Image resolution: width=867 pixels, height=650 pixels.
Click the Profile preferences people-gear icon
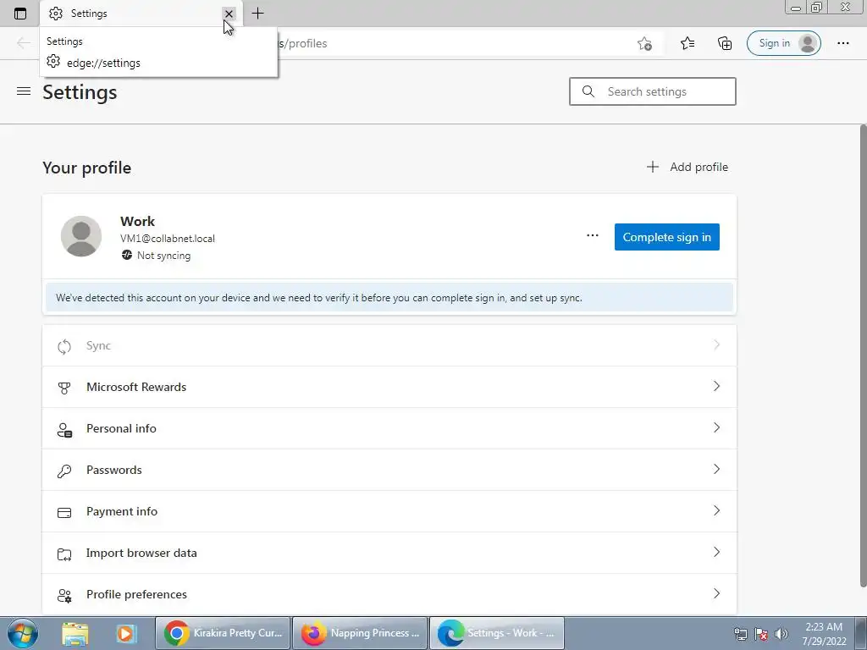tap(64, 595)
